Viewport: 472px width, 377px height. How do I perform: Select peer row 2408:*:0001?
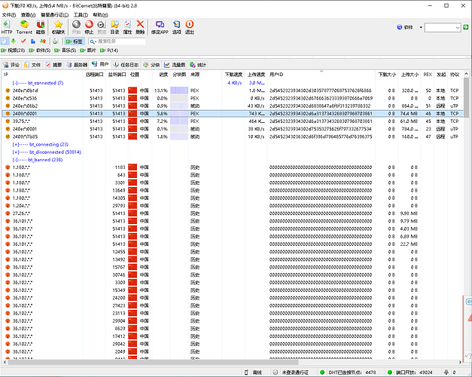coord(232,114)
